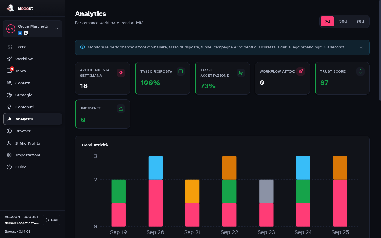Click the user-check icon on Tasso Accettazione

pyautogui.click(x=241, y=73)
